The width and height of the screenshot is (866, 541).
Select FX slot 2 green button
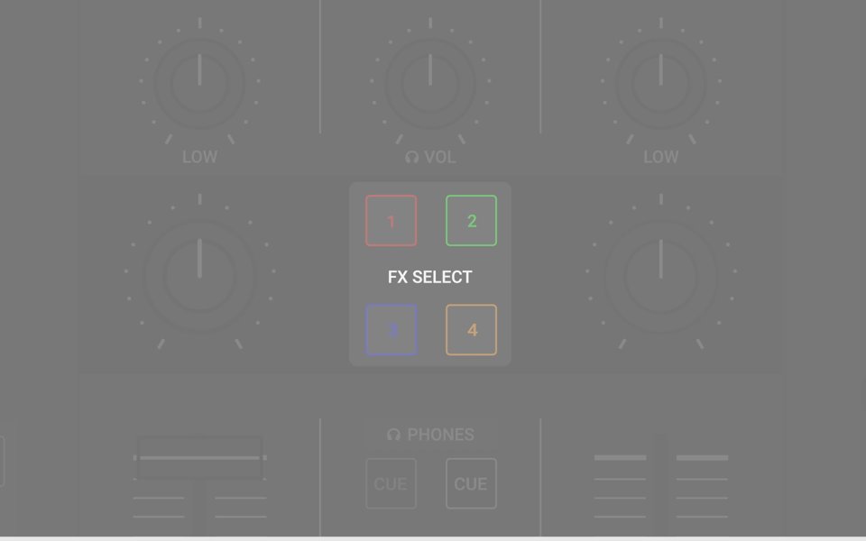(471, 221)
